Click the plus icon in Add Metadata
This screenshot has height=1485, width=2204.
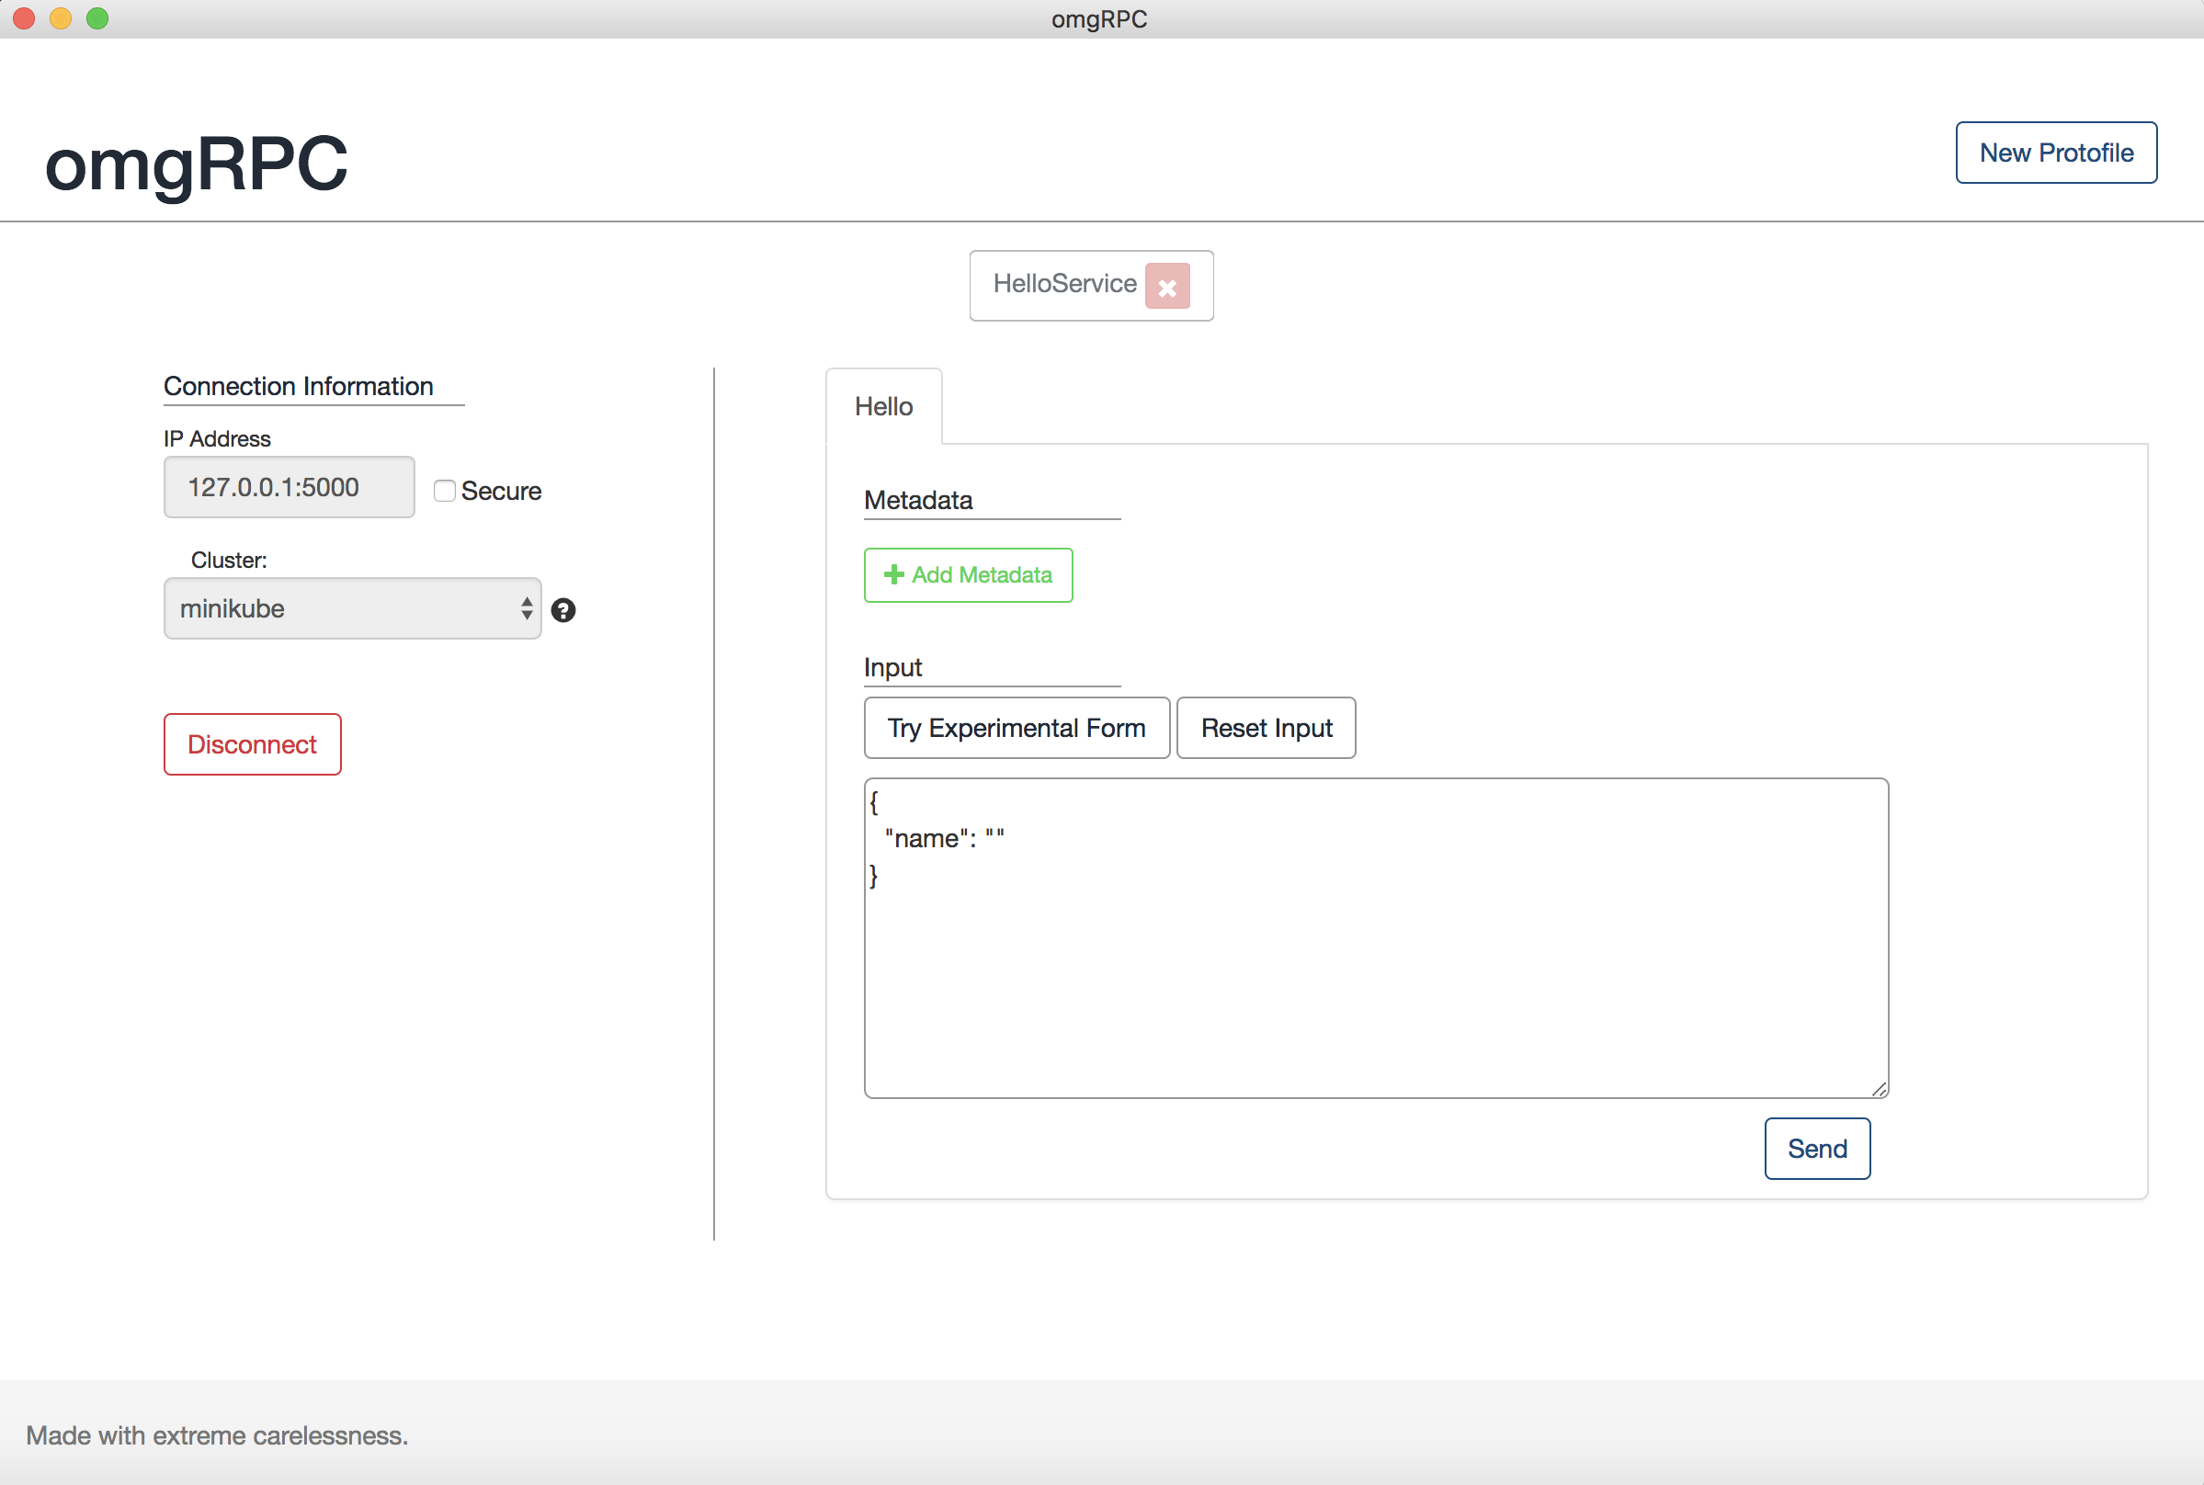click(893, 575)
